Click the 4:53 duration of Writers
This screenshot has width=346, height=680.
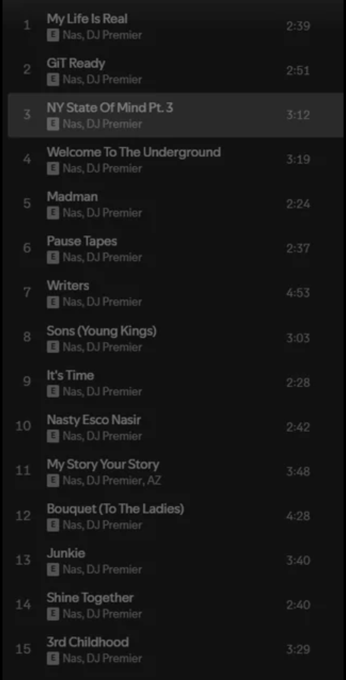(x=298, y=293)
